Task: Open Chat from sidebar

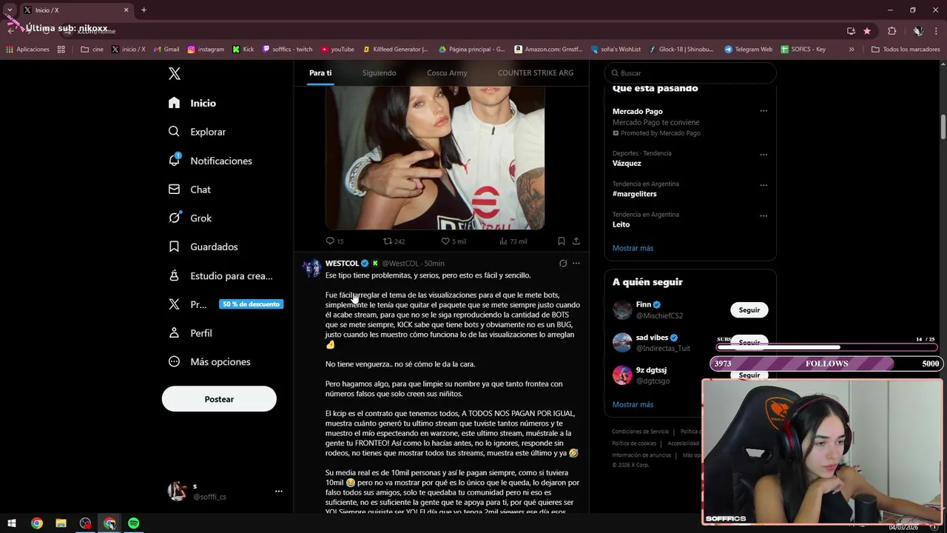Action: coord(189,190)
